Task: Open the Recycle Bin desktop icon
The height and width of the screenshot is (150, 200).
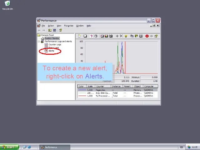Action: (x=7, y=5)
